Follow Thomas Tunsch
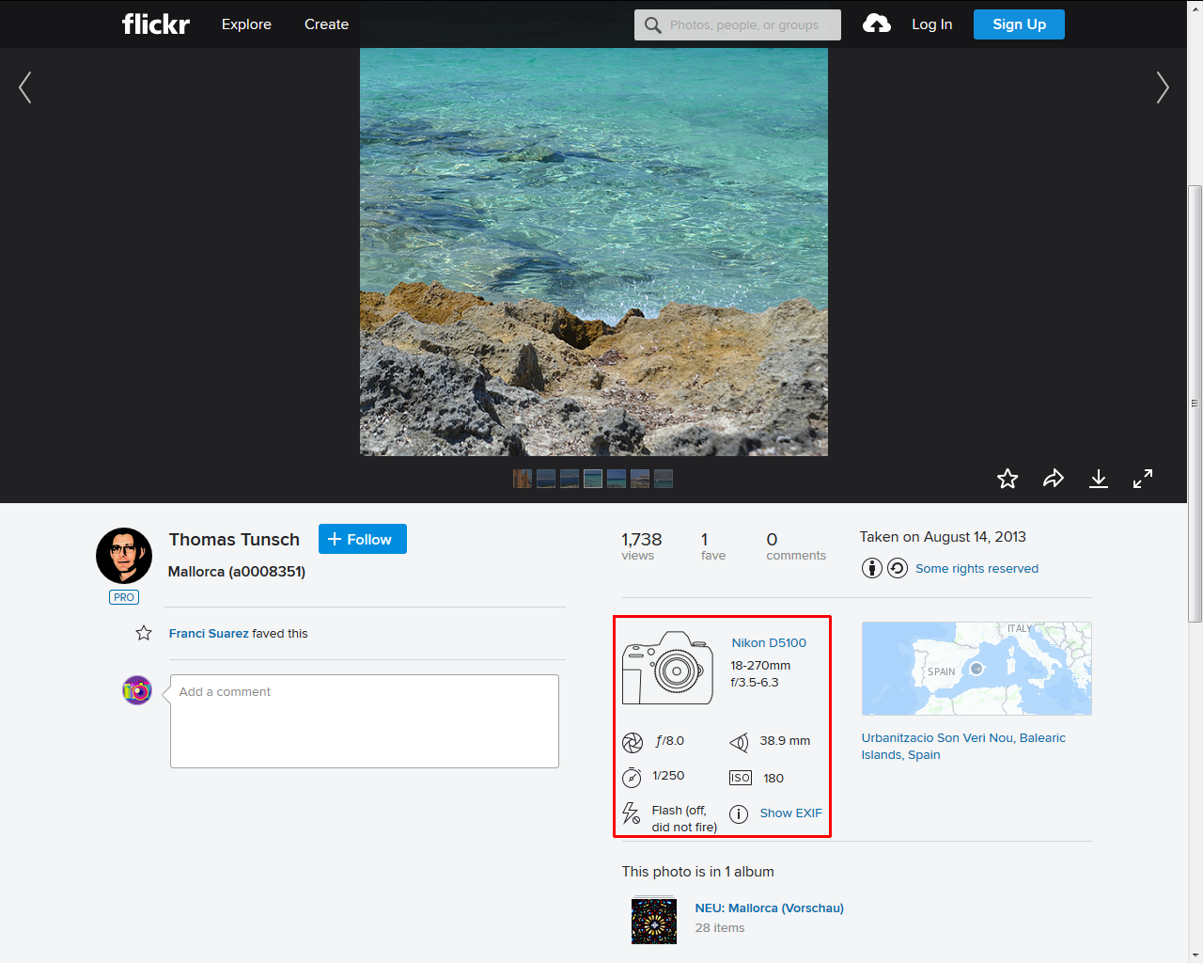 362,539
